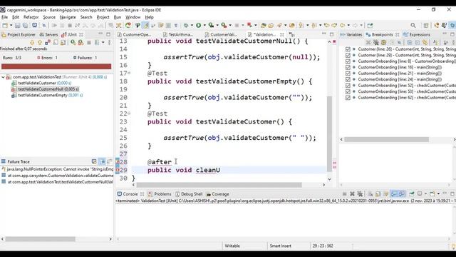The height and width of the screenshot is (257, 456).
Task: Collapse the method fold on line 22
Action: coord(129,113)
